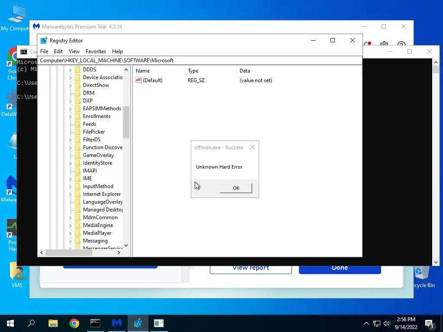The image size is (443, 332).
Task: Open Google Chrome from taskbar
Action: 74,323
